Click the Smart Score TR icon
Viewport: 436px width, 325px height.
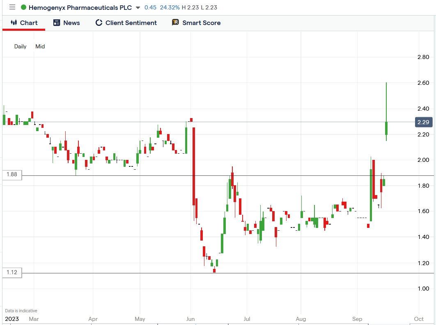point(175,22)
